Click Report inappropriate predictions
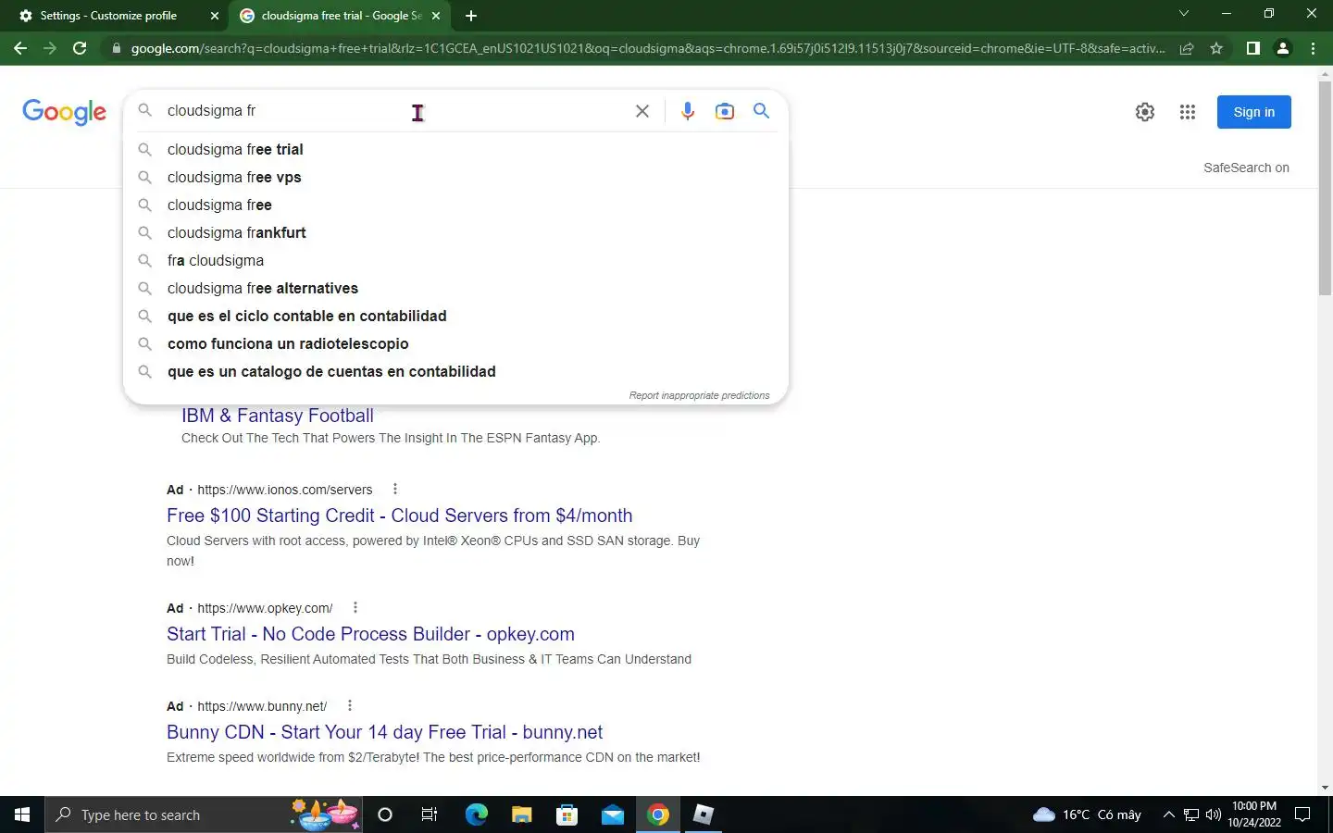1333x833 pixels. coord(699,395)
